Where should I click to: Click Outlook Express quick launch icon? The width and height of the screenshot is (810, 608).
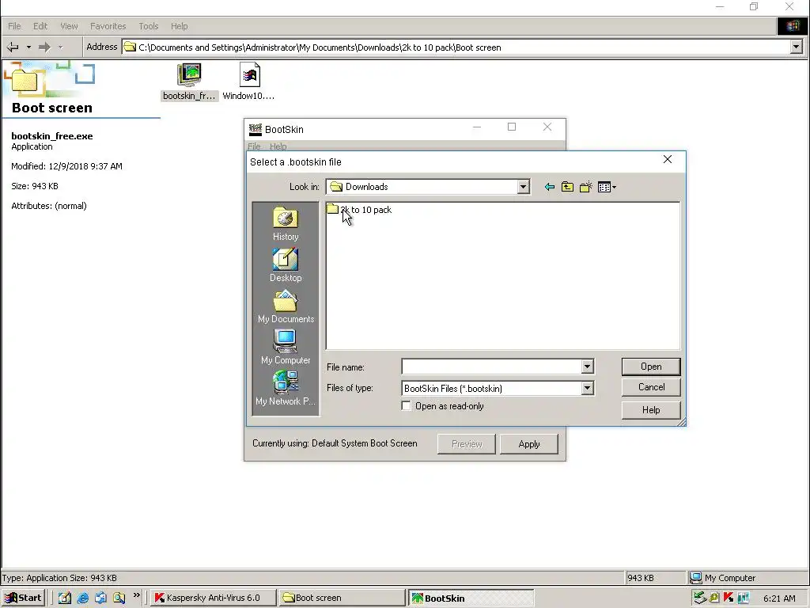100,598
